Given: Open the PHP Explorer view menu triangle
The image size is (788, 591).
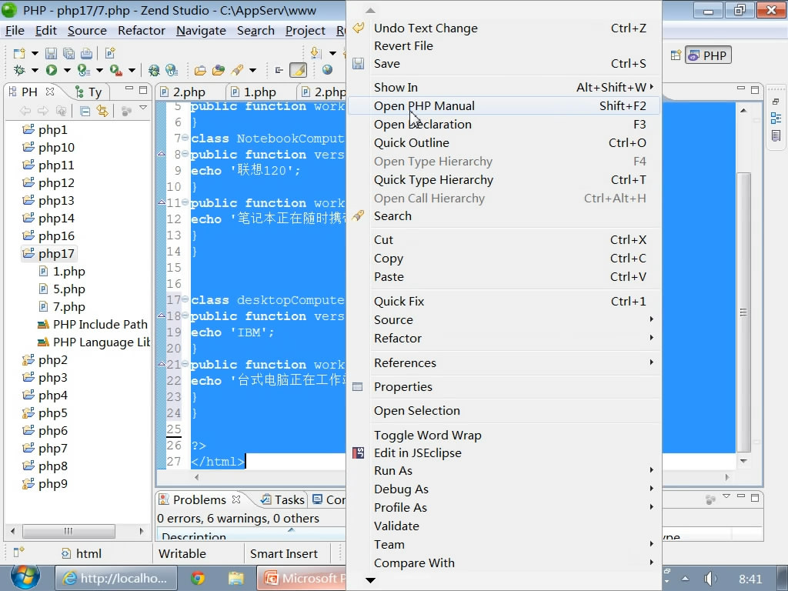Looking at the screenshot, I should pos(143,108).
